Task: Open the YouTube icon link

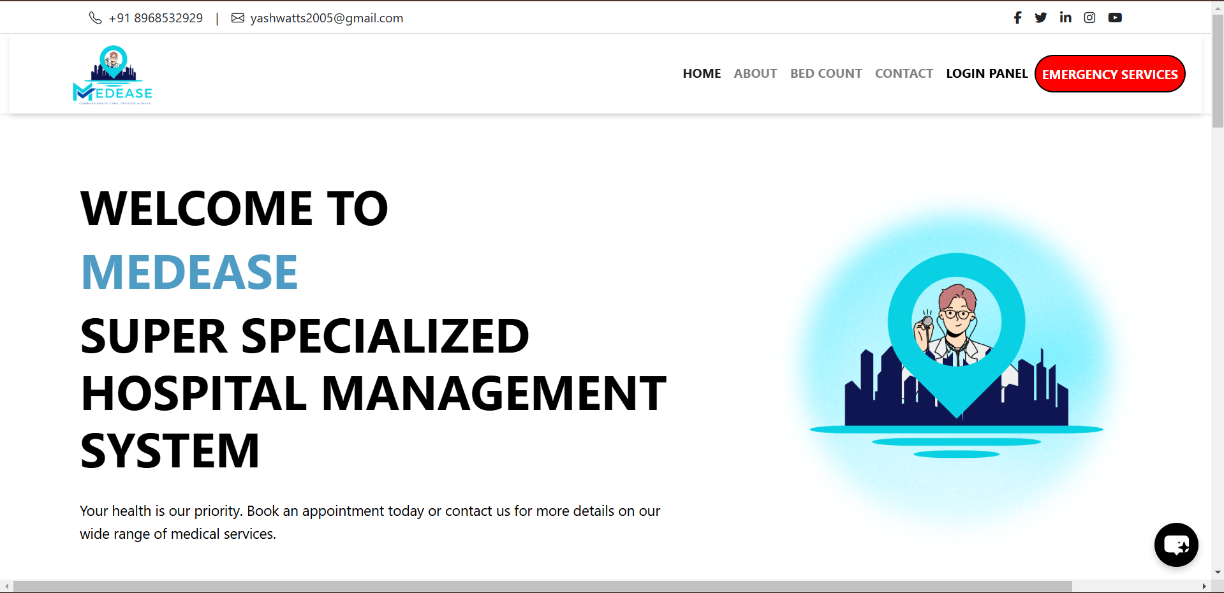Action: pyautogui.click(x=1115, y=18)
